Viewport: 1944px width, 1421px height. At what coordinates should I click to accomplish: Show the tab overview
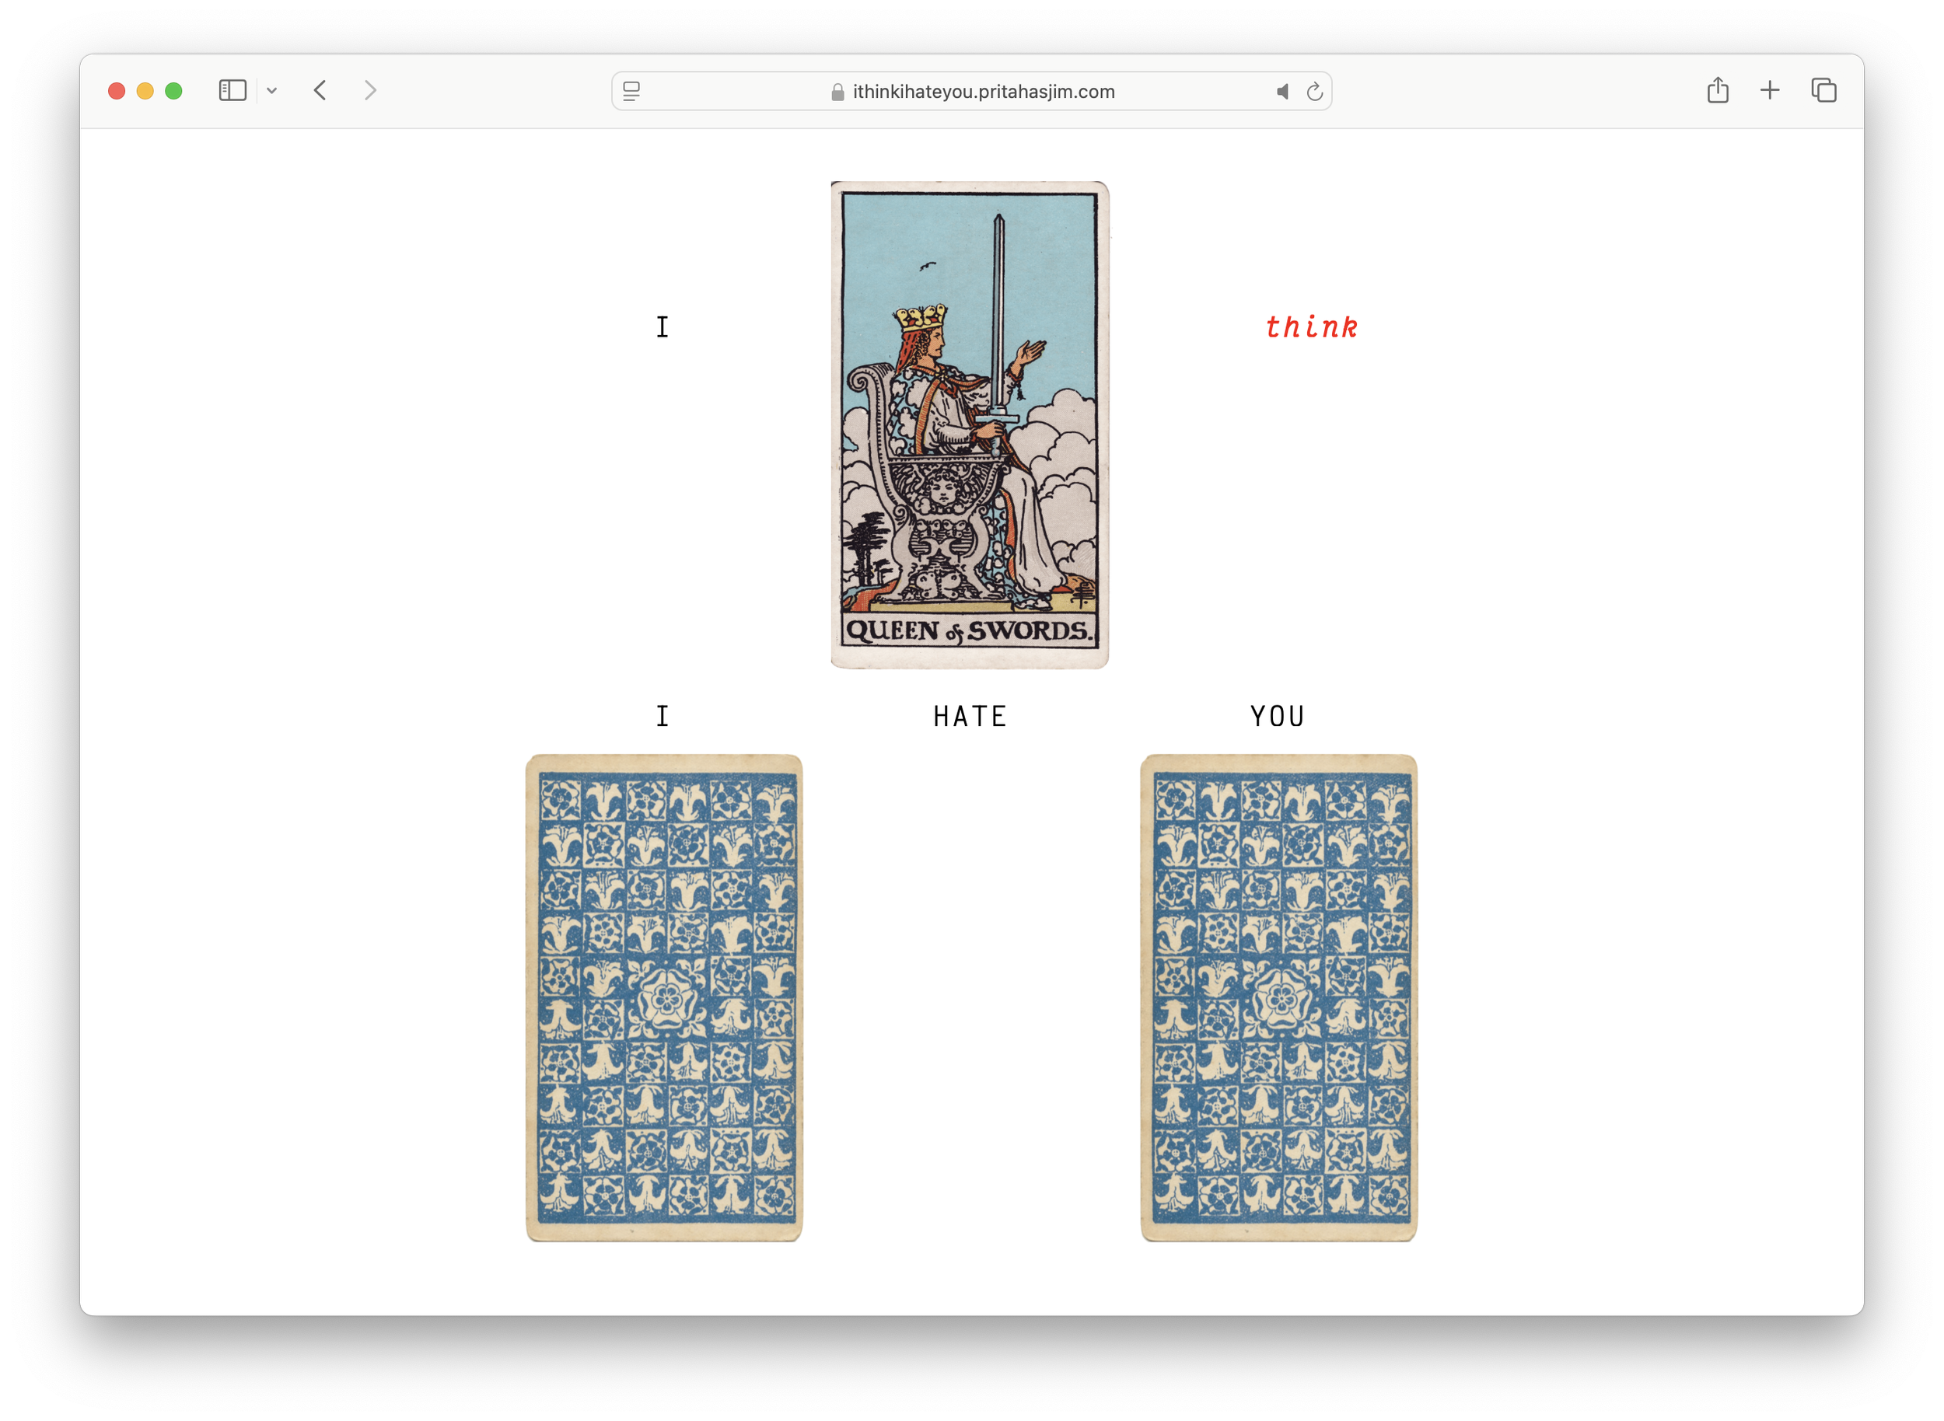click(1823, 90)
